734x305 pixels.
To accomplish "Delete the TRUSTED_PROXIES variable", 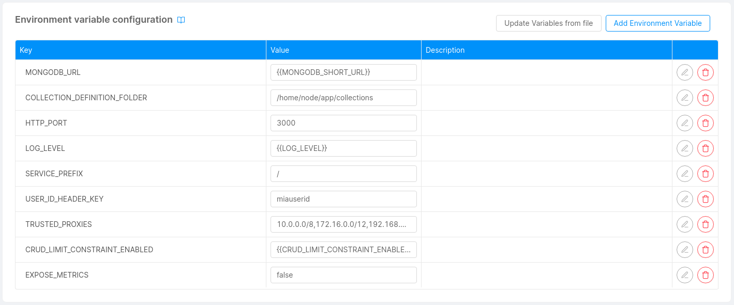I will tap(705, 224).
